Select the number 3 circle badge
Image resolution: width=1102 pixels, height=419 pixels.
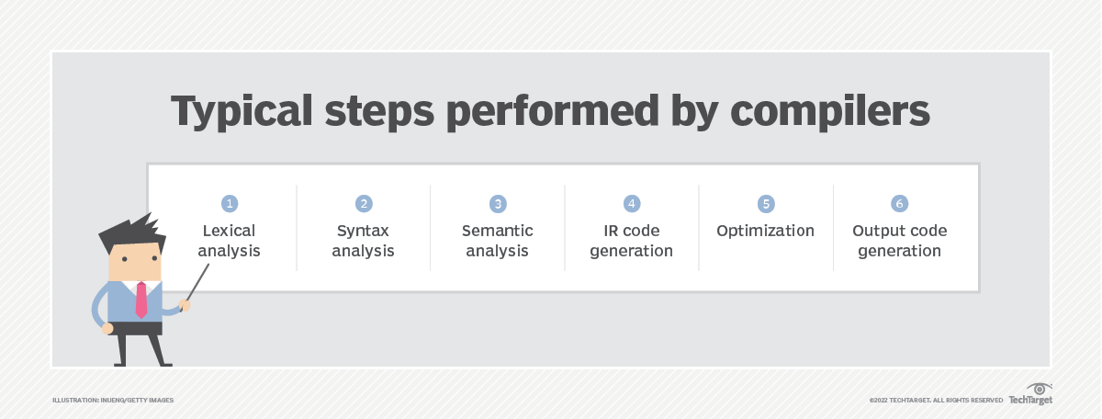point(498,203)
